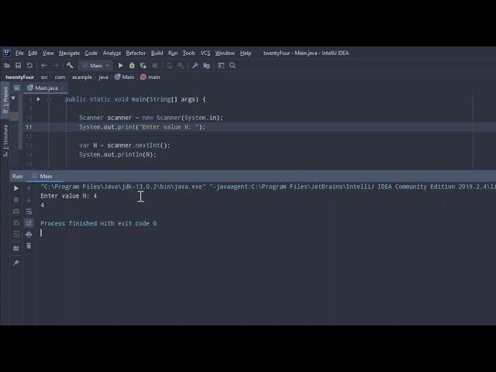Click console text 'Process finished with exit code 0'

coord(98,223)
